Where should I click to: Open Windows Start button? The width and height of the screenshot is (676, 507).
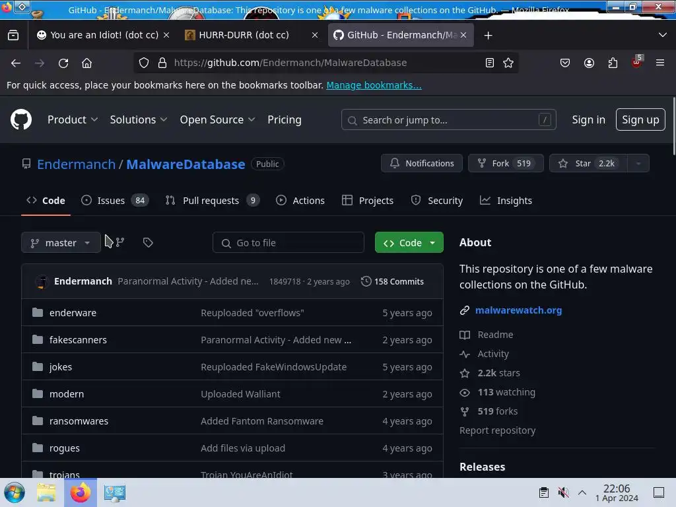[x=15, y=492]
